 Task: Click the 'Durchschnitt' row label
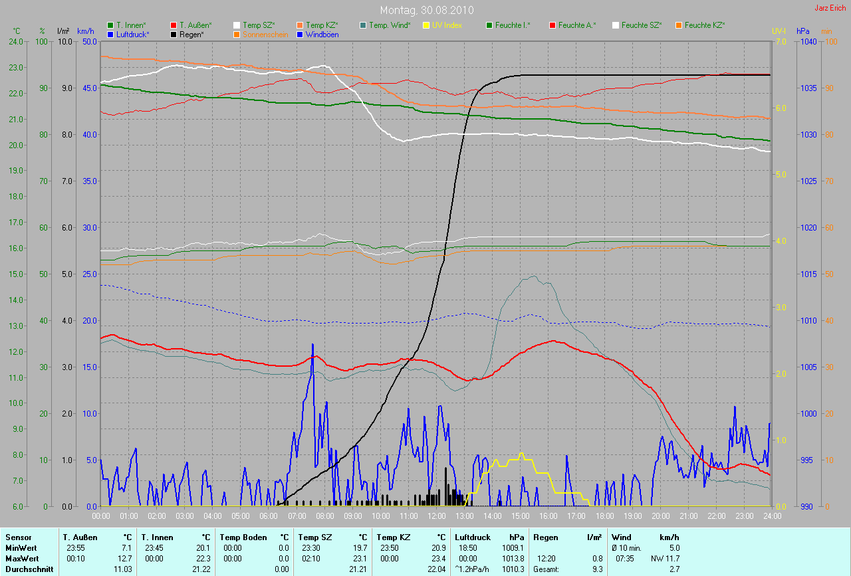pos(29,569)
